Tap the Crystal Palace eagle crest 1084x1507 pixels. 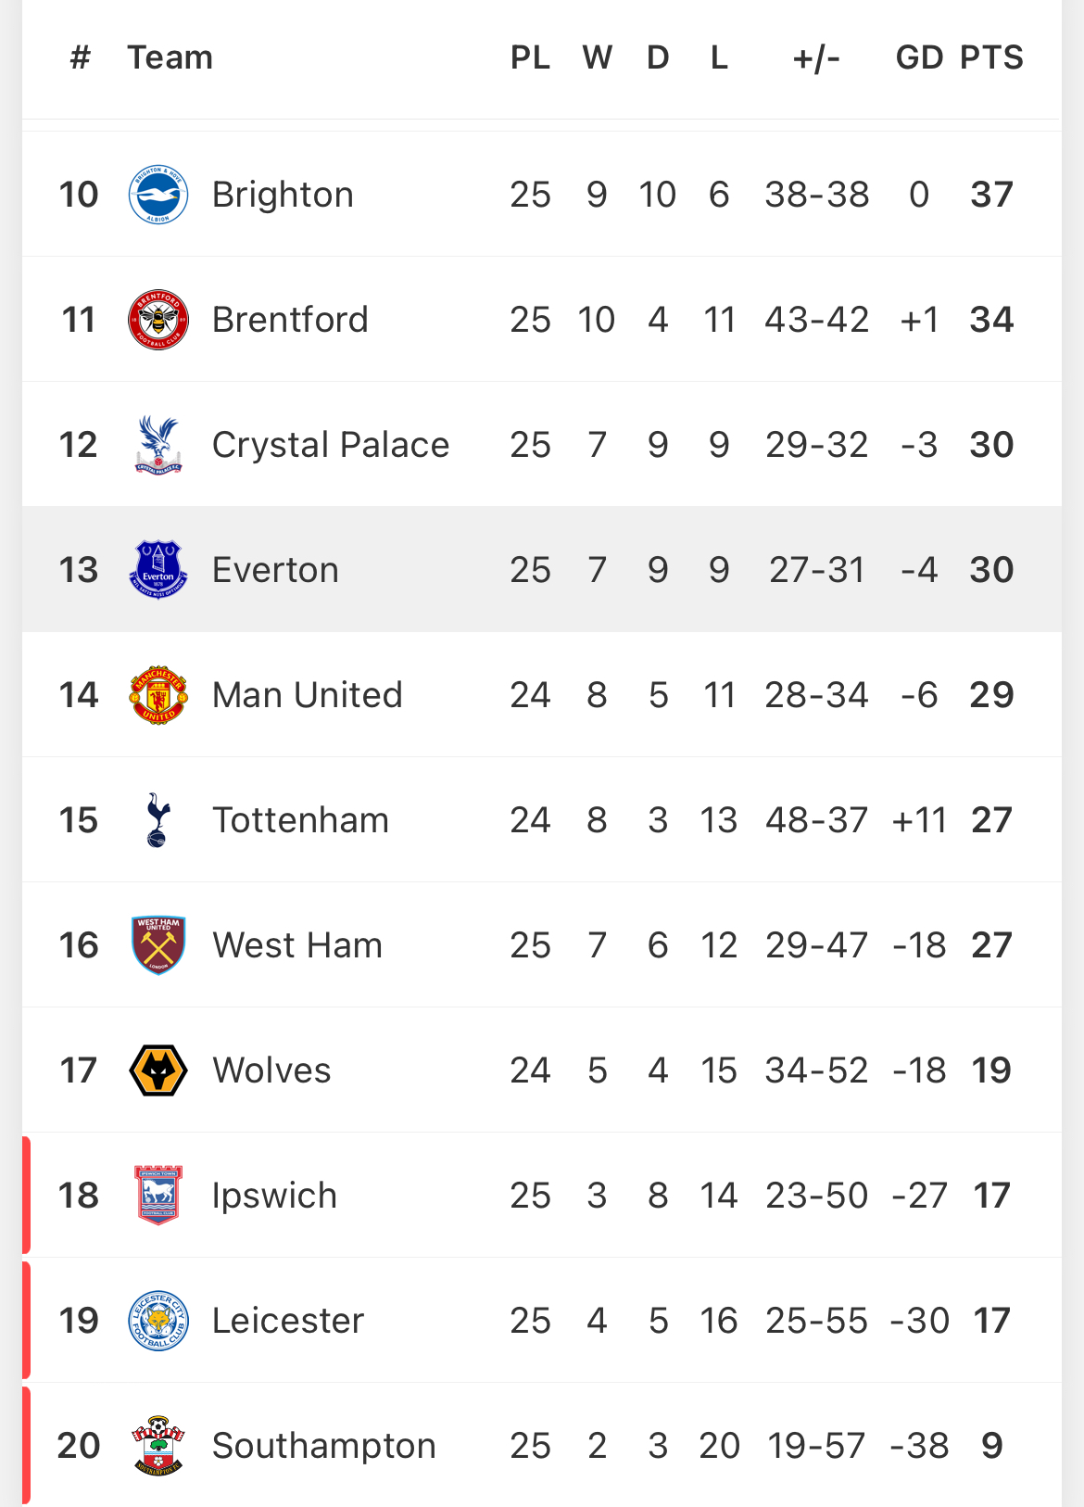pyautogui.click(x=158, y=445)
